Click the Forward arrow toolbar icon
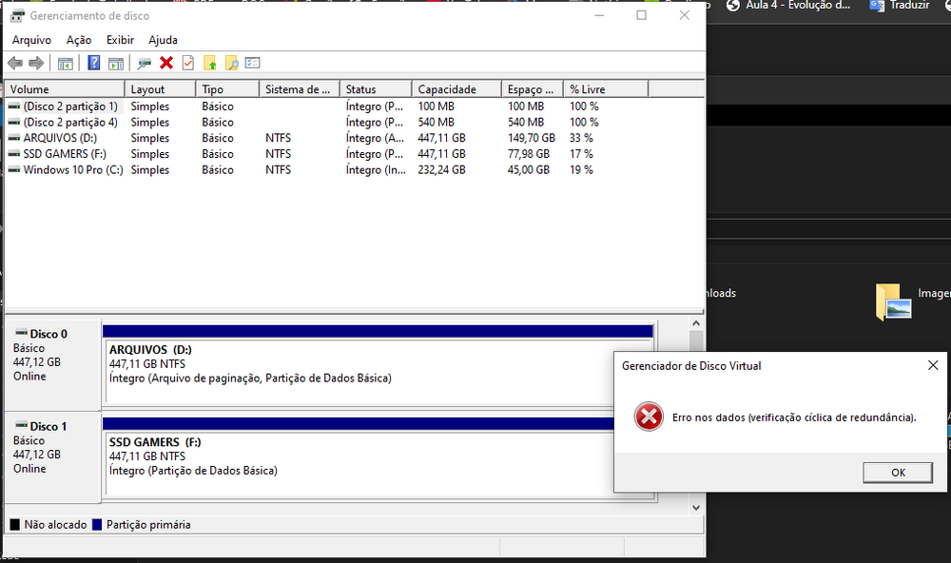Screen dimensions: 951x563 [x=36, y=64]
